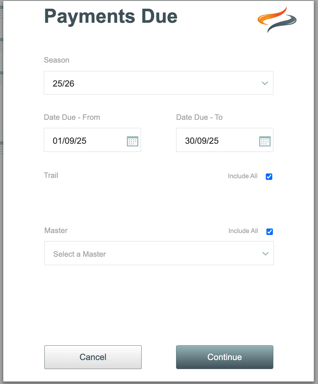Untick the Trail Include All checkbox

pyautogui.click(x=269, y=176)
